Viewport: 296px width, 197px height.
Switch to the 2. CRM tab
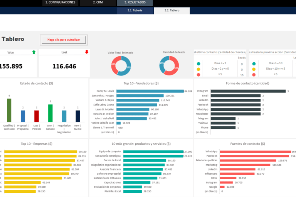(x=98, y=3)
